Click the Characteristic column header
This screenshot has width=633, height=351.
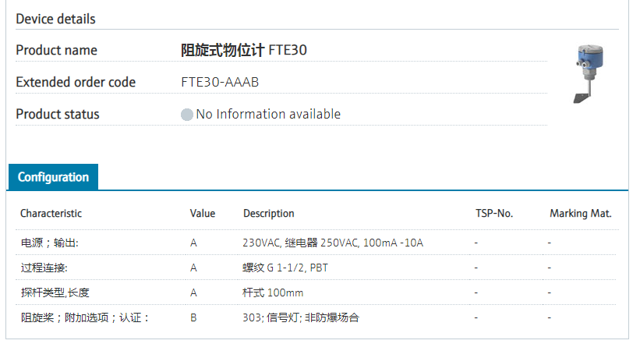pyautogui.click(x=51, y=213)
